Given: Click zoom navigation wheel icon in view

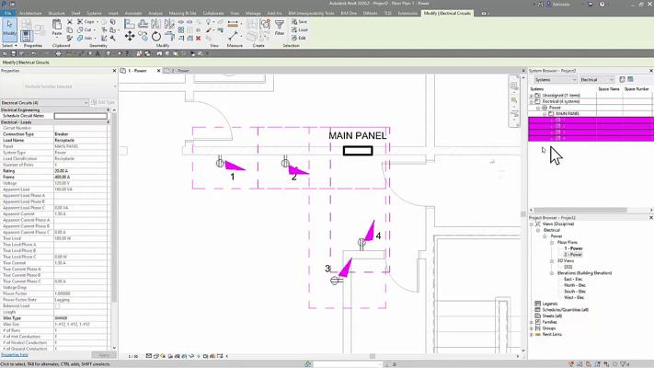Looking at the screenshot, I should [514, 86].
